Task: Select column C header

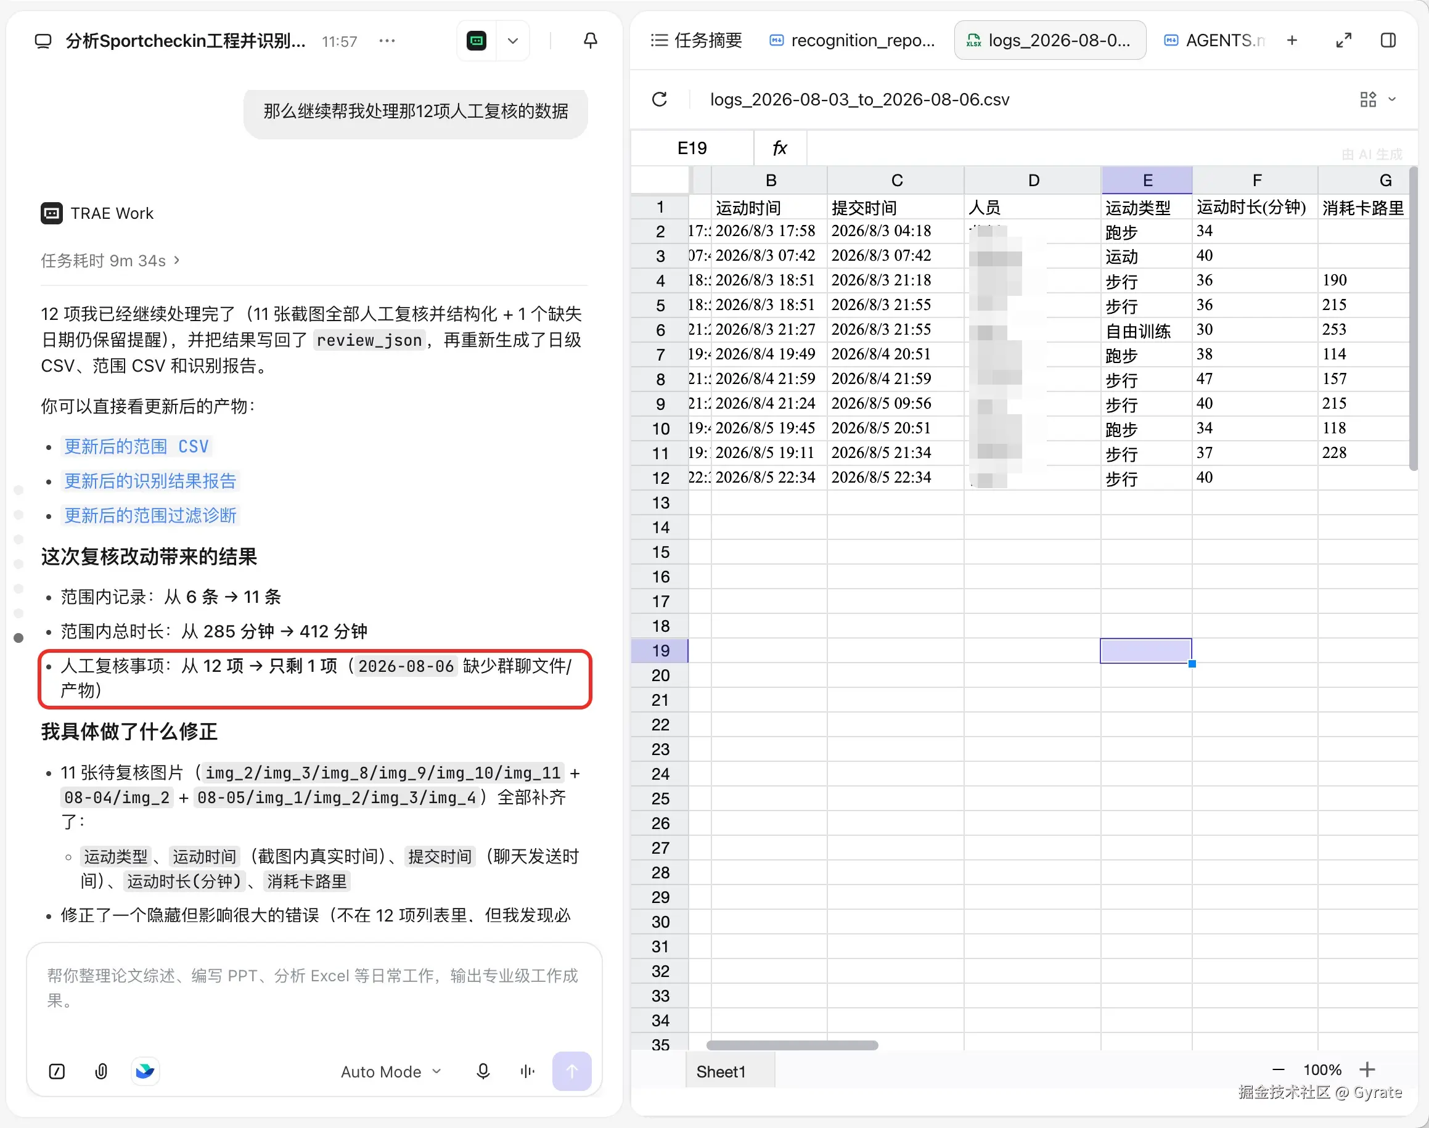Action: coord(896,180)
